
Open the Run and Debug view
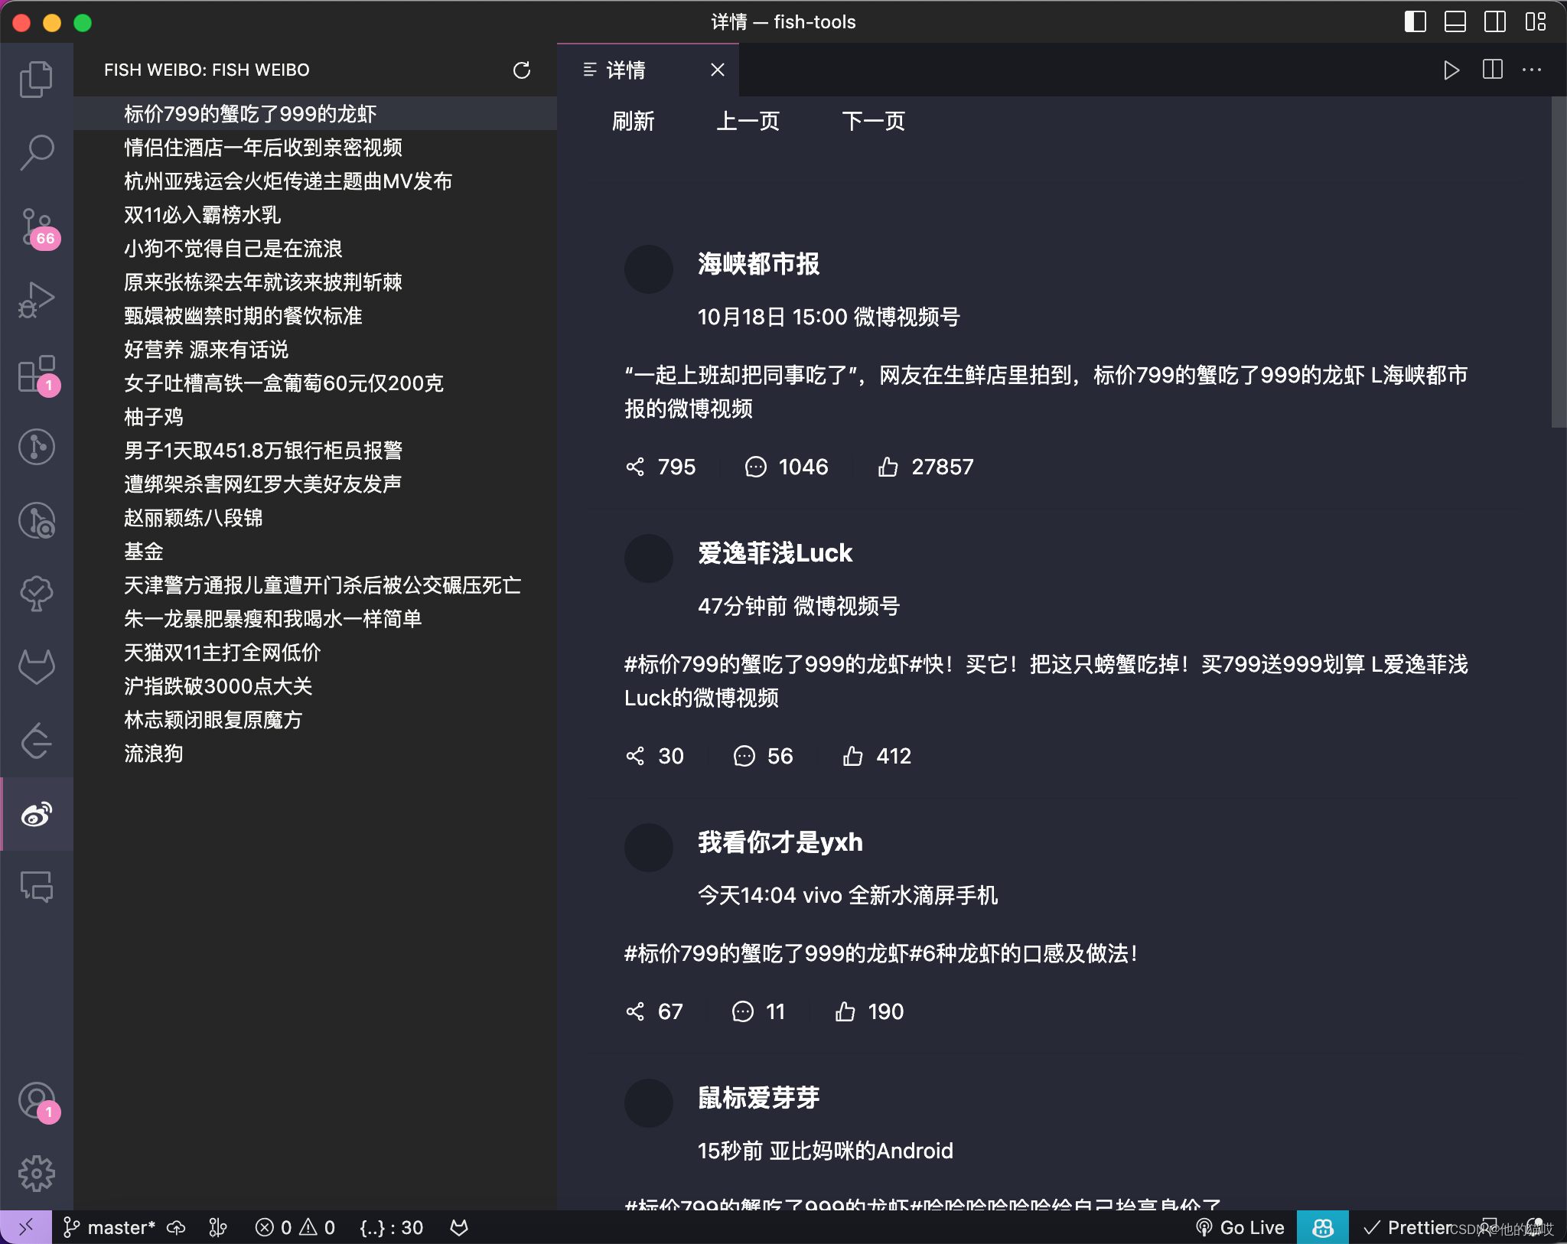36,299
